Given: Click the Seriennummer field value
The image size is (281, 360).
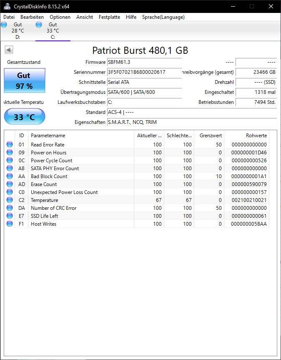Looking at the screenshot, I should 145,72.
